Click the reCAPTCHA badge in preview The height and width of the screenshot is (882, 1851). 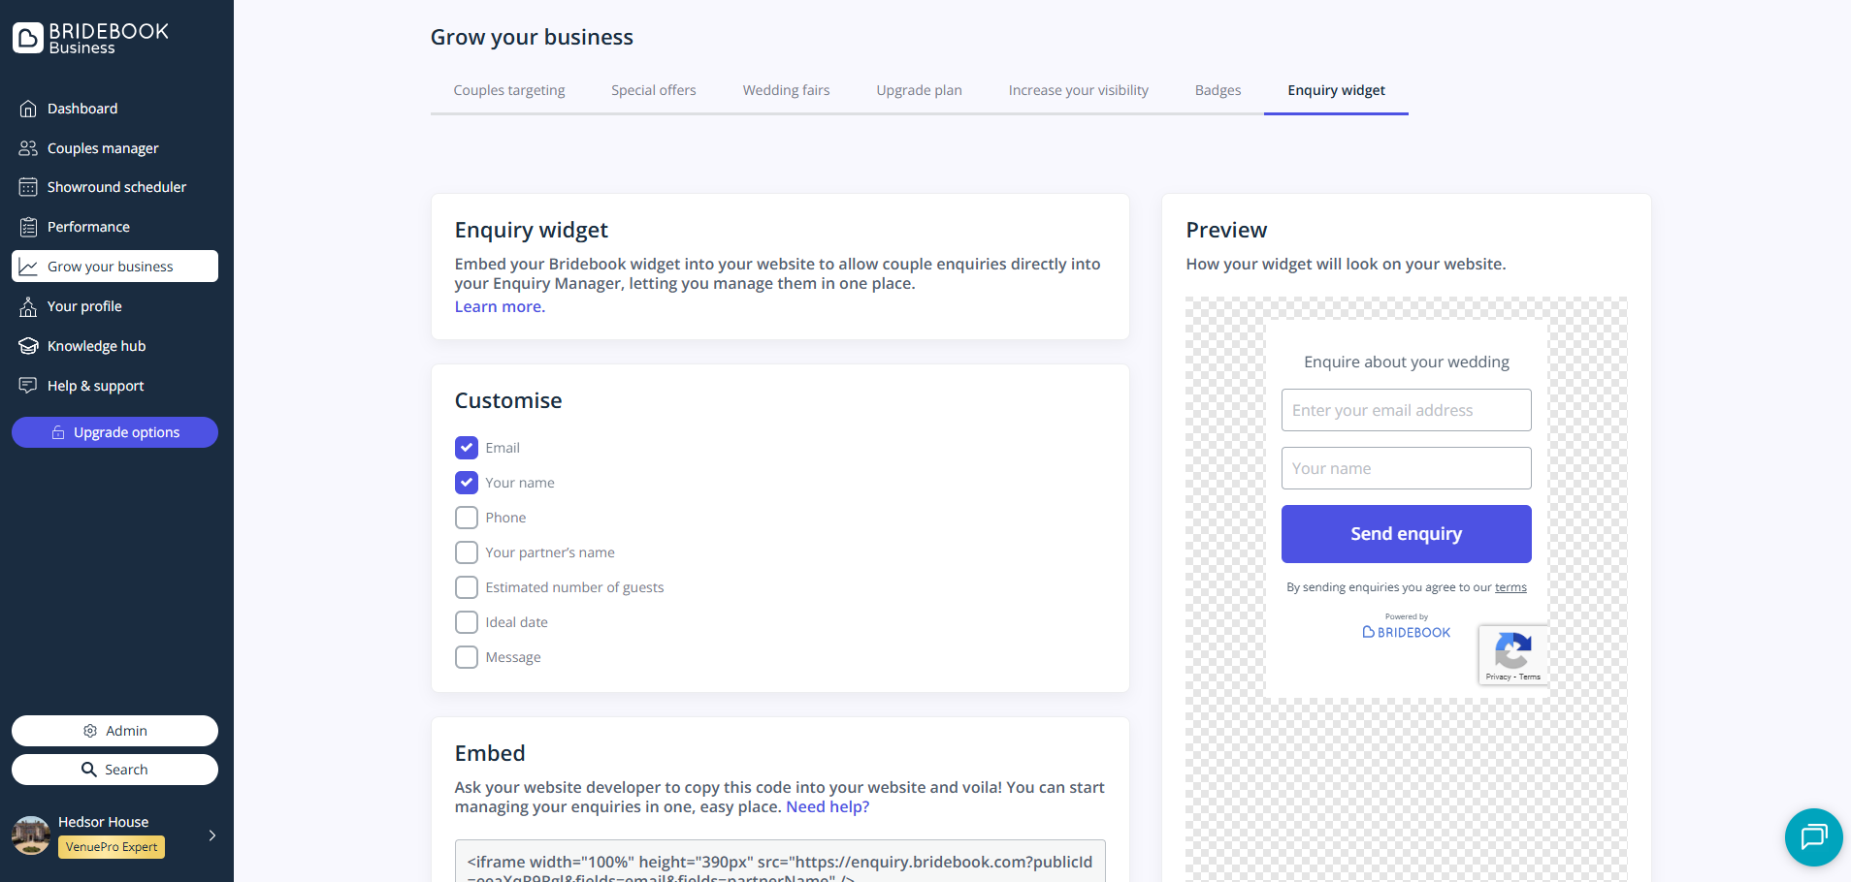tap(1512, 655)
